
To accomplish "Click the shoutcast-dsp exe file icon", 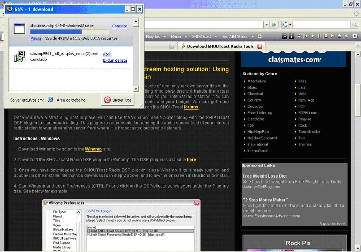I will [x=19, y=29].
